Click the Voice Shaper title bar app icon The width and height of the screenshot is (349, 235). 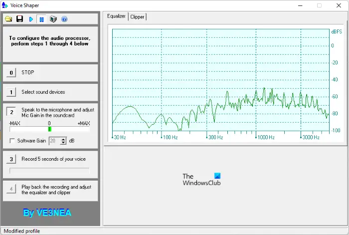(4, 5)
